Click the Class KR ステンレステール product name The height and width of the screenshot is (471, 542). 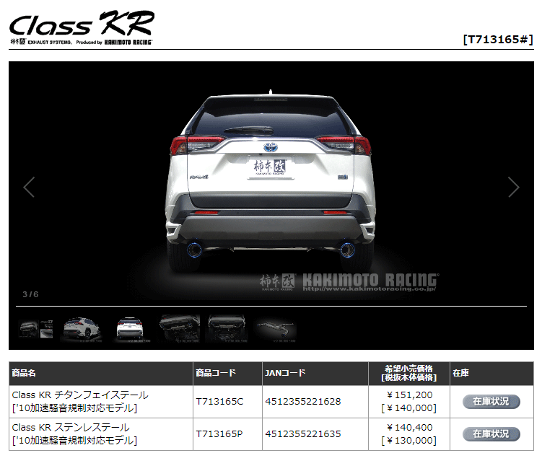74,434
